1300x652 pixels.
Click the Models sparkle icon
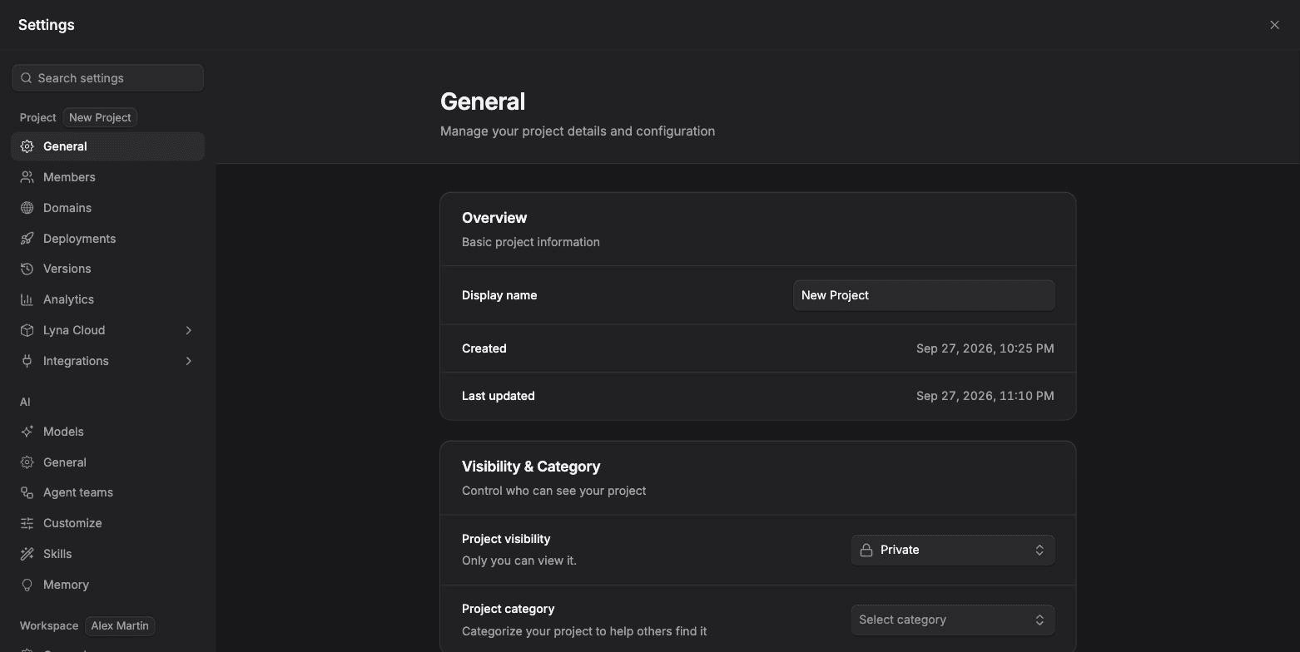point(27,432)
